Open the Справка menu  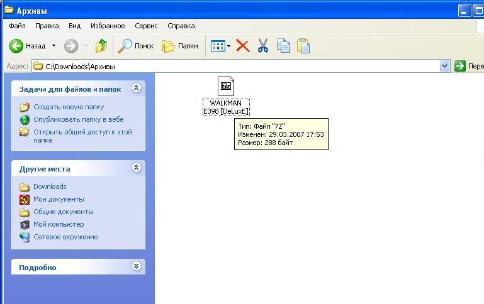click(181, 26)
